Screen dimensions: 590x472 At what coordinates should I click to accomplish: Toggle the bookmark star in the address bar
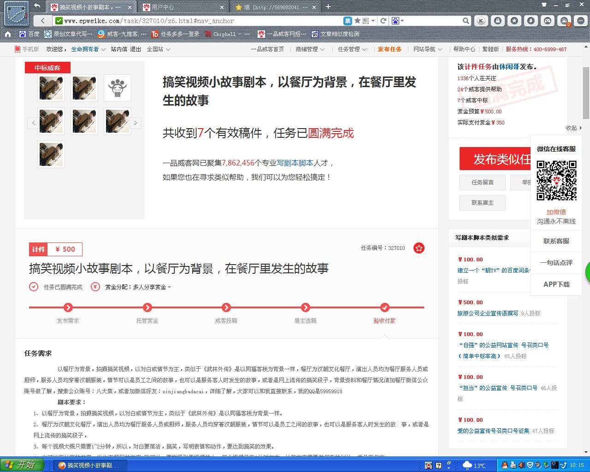357,21
